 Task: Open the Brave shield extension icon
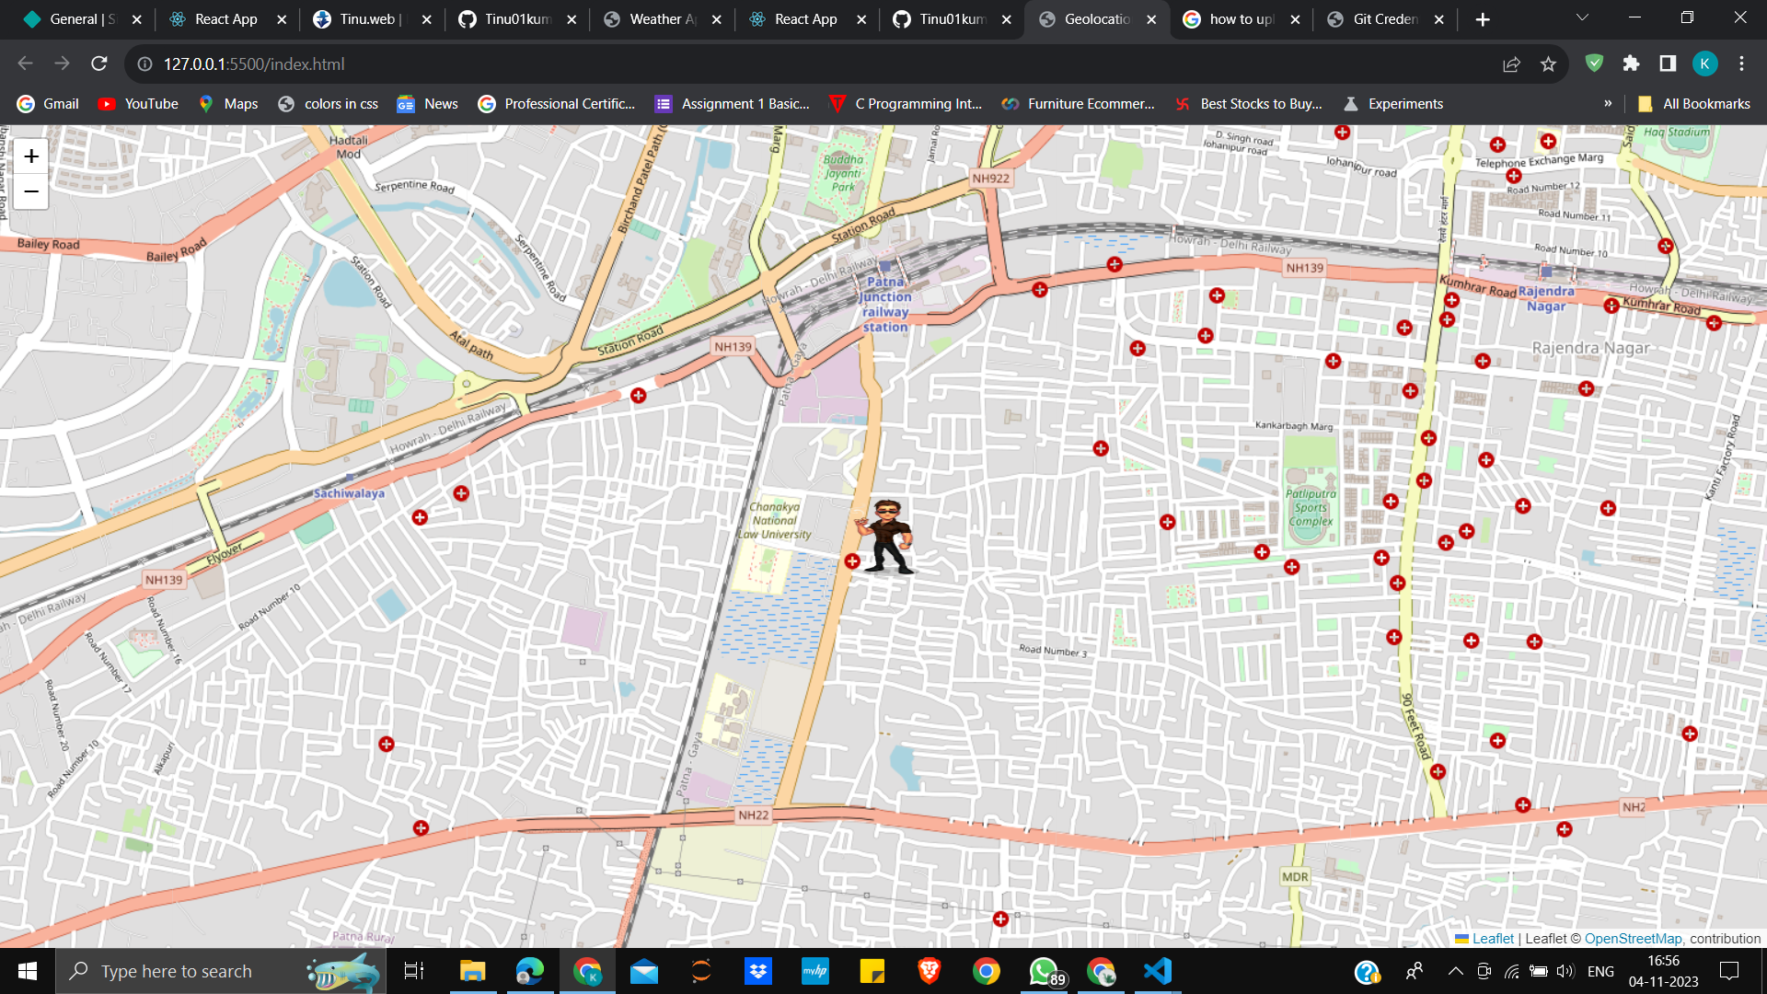pyautogui.click(x=1594, y=64)
